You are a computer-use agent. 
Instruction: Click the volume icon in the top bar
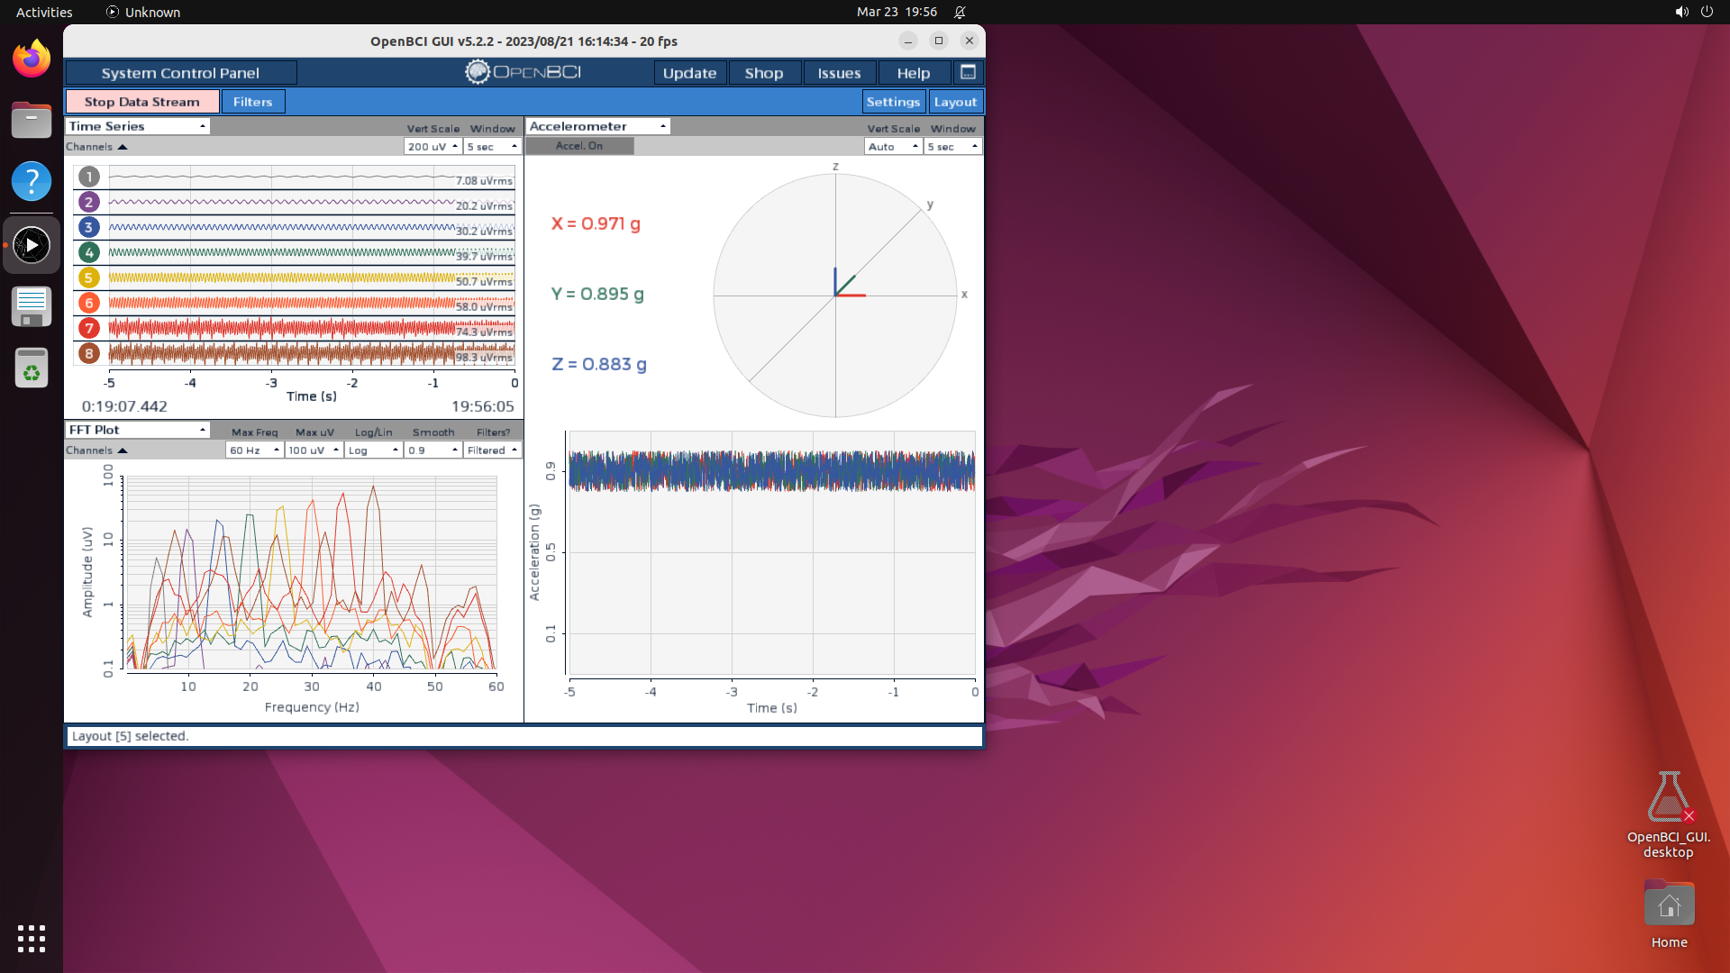click(1680, 12)
